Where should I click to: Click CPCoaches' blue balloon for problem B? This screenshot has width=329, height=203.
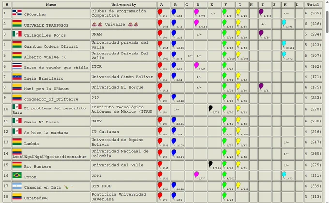174,12
